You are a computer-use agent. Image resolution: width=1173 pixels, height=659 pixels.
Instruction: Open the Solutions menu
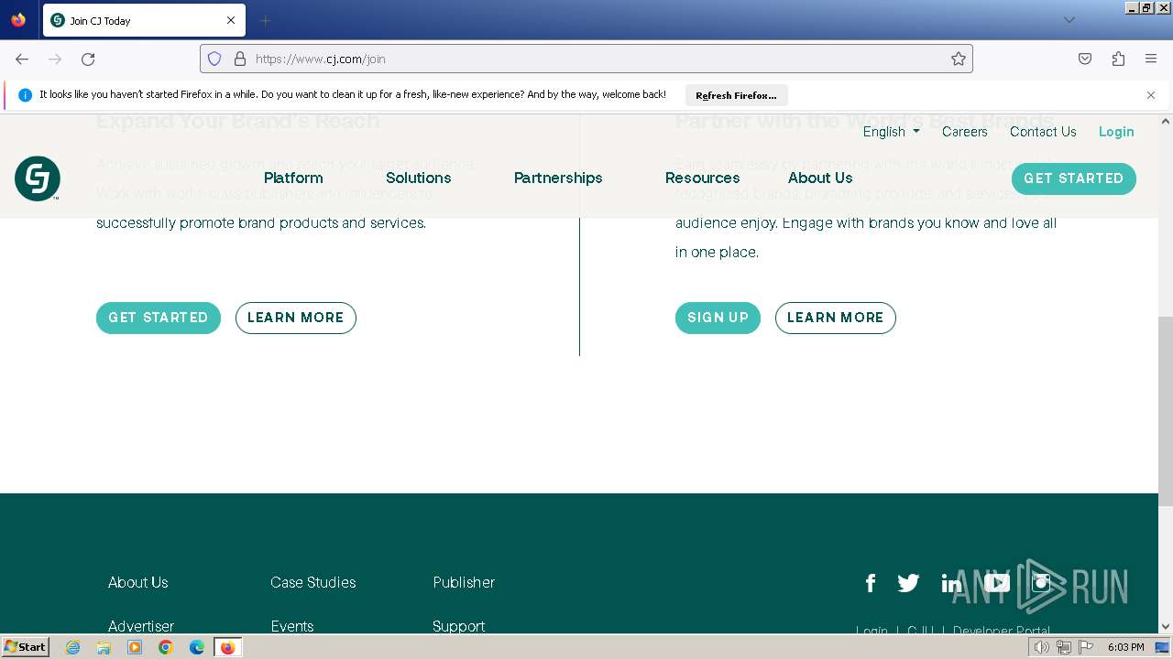click(418, 178)
